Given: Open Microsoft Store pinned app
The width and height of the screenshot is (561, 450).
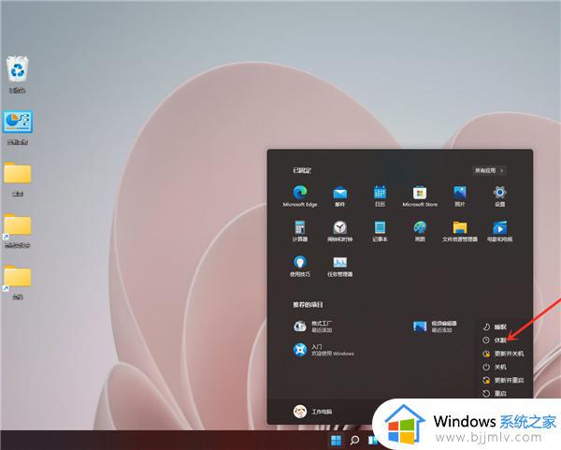Looking at the screenshot, I should pos(420,195).
